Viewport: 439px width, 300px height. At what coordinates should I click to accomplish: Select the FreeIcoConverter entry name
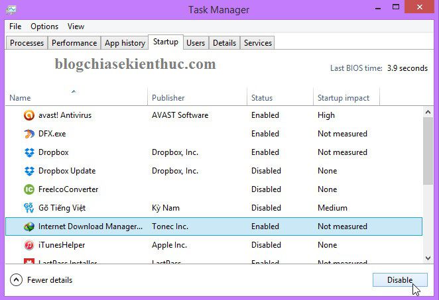click(x=68, y=189)
